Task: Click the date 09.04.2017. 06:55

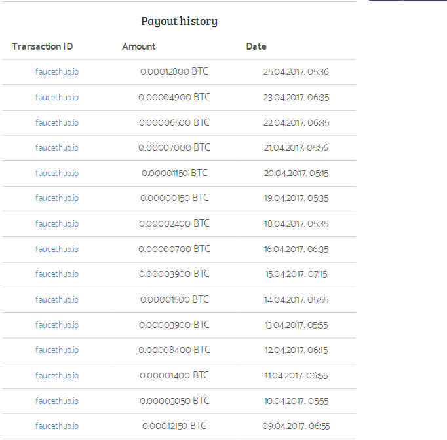Action: pos(296,426)
